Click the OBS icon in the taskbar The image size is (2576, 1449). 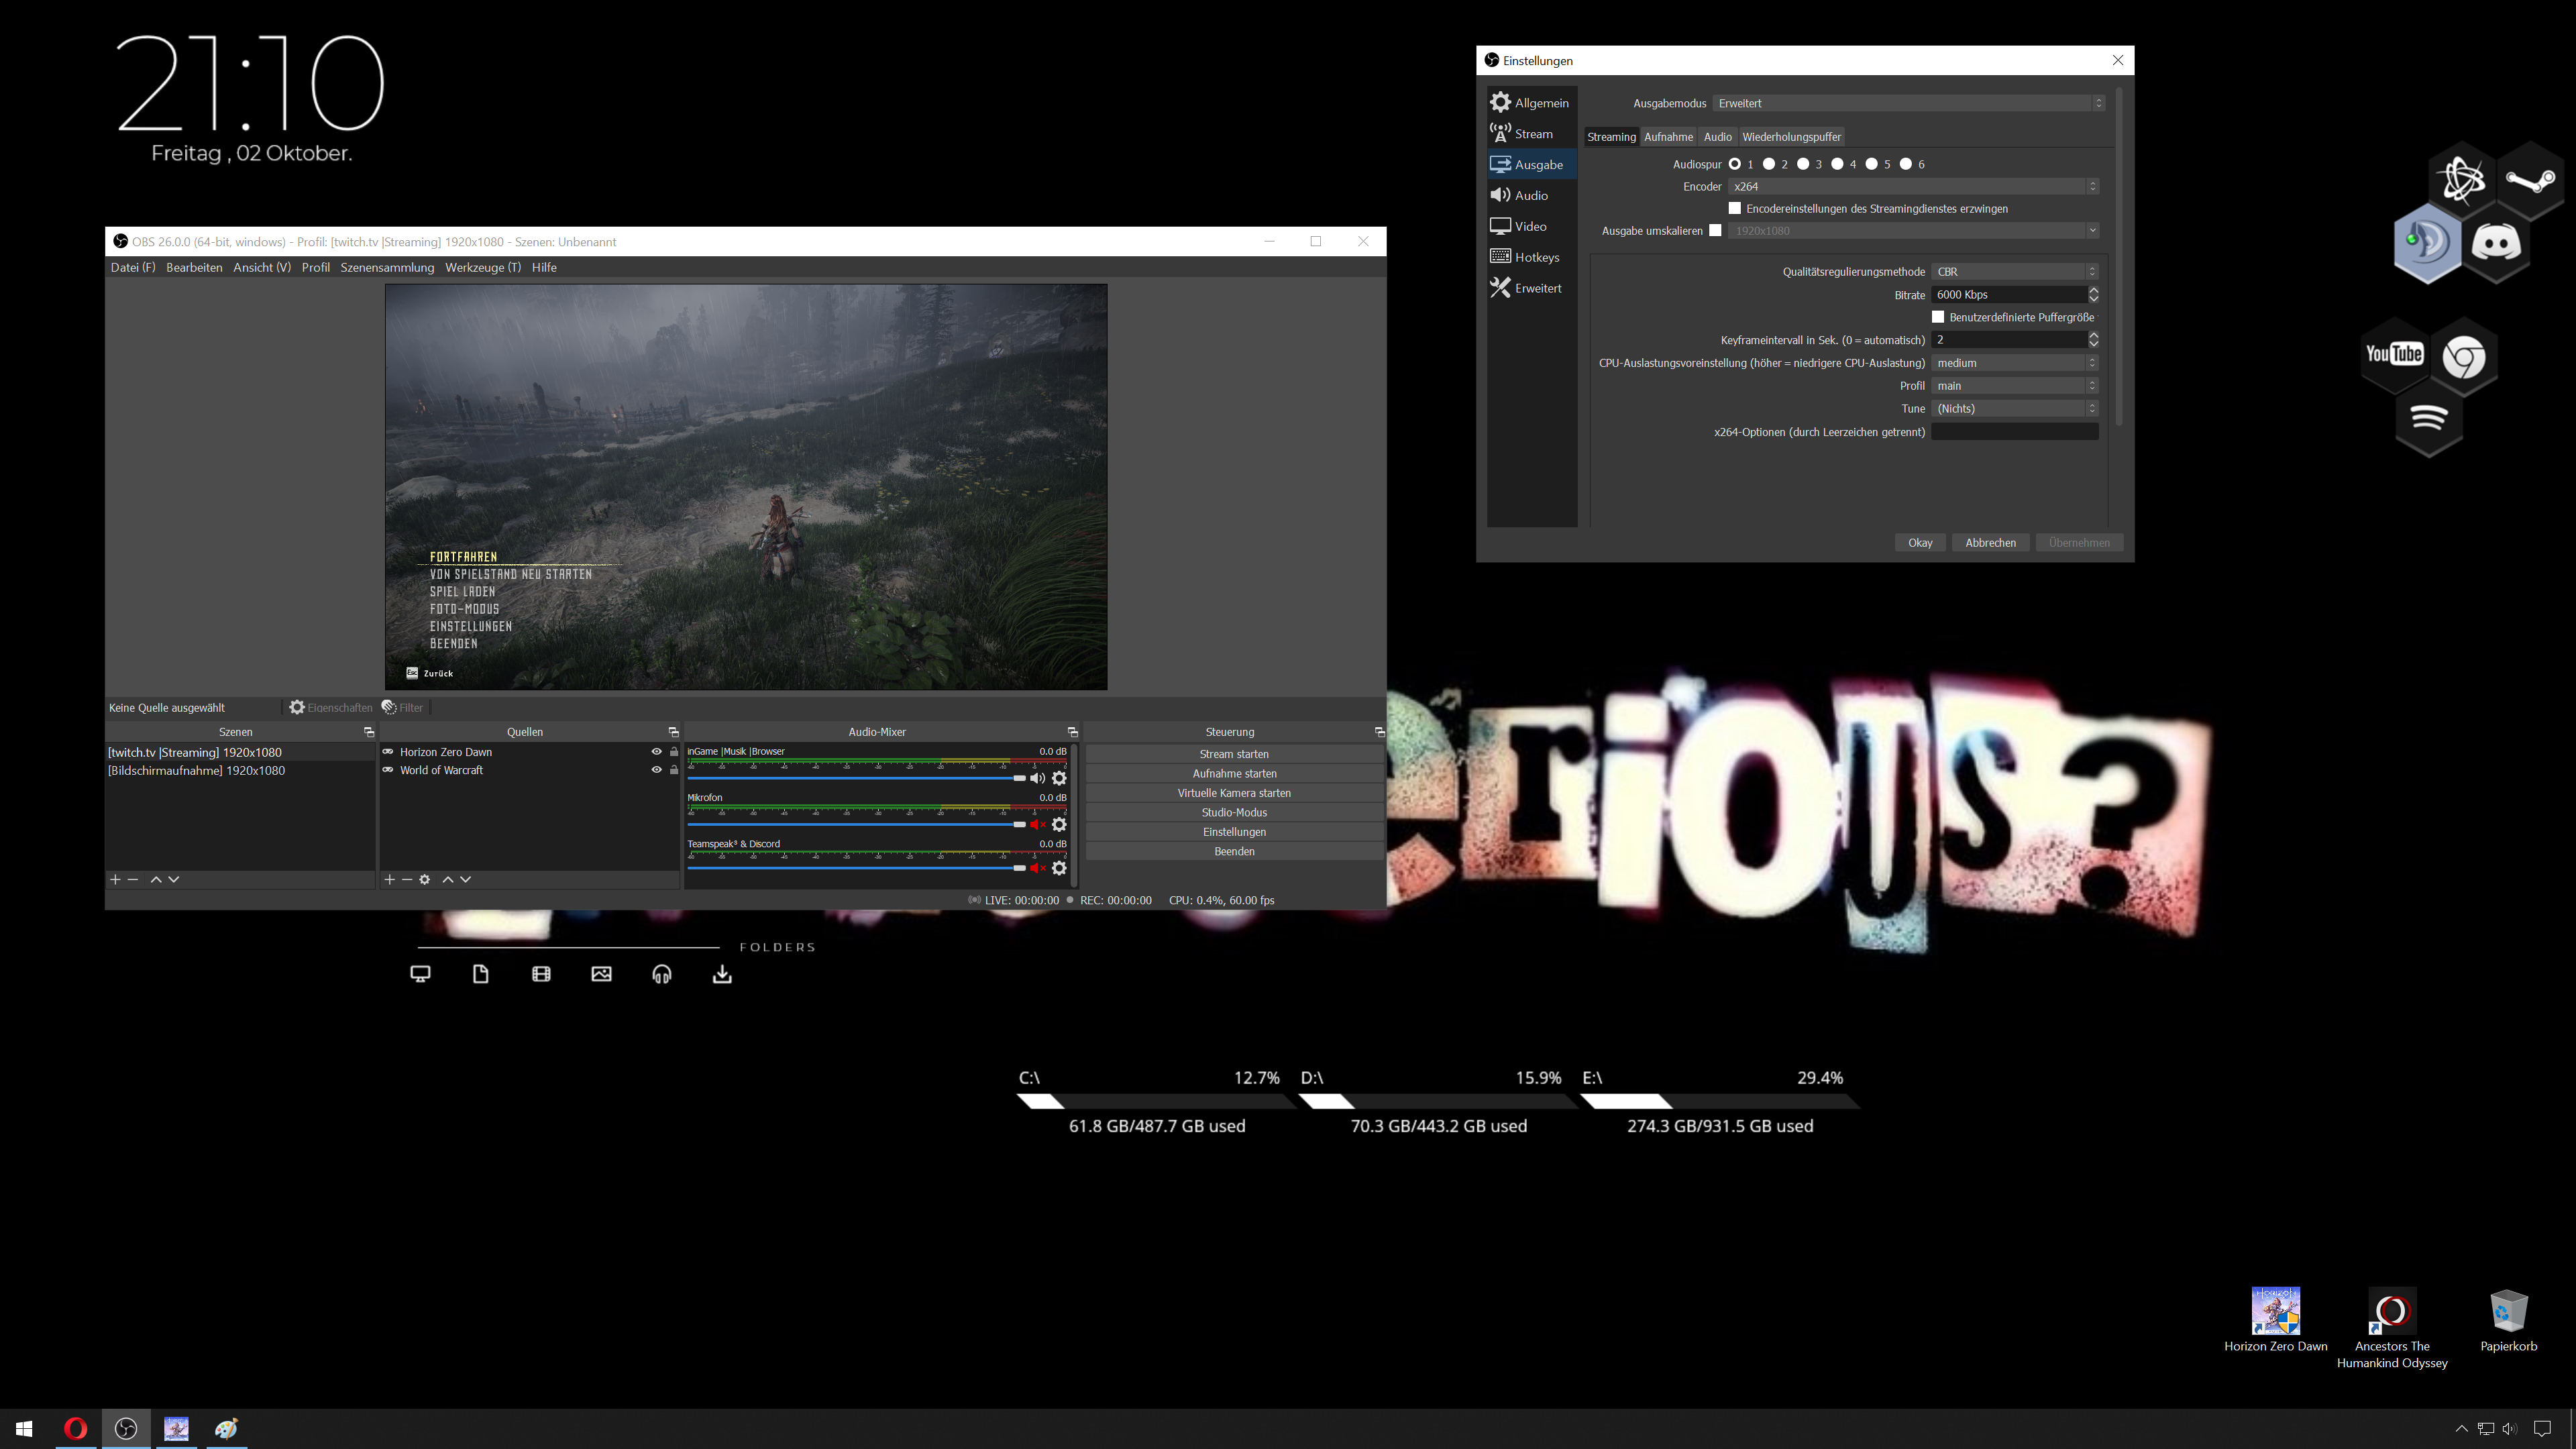click(126, 1428)
